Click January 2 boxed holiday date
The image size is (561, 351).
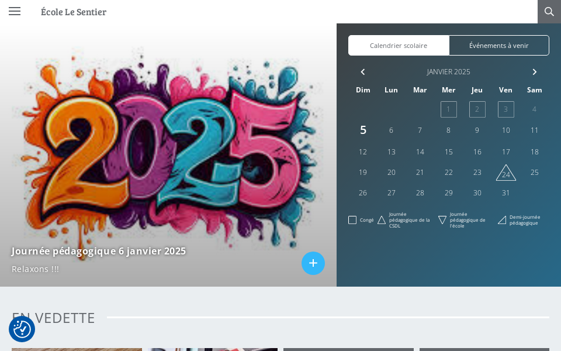(477, 109)
